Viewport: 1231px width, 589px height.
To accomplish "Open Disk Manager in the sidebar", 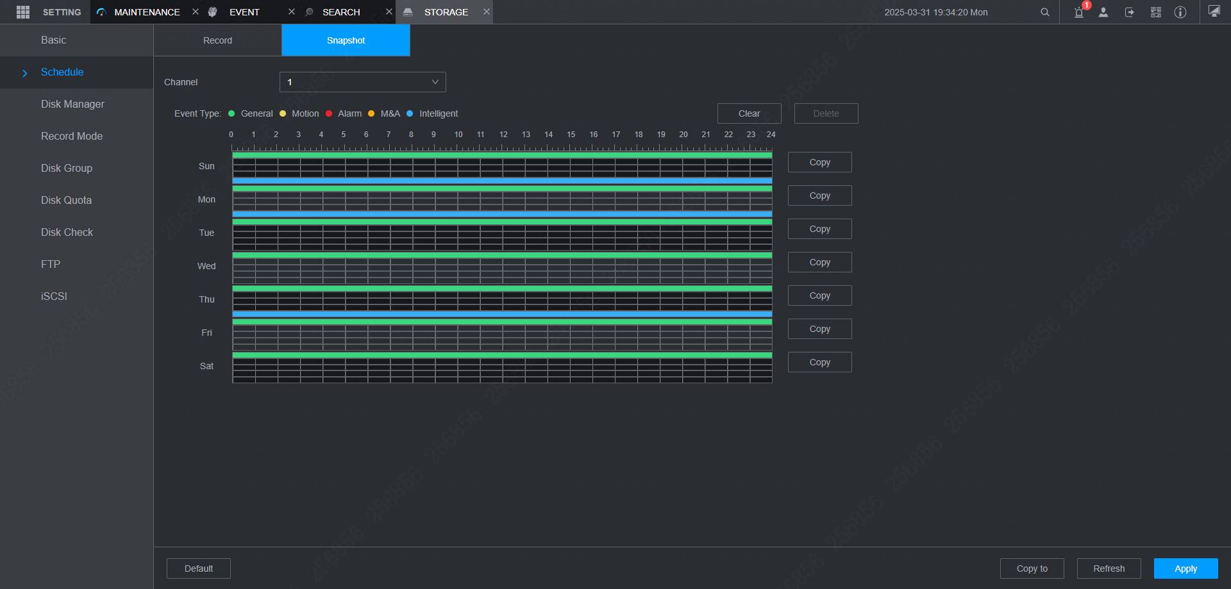I will tap(76, 104).
